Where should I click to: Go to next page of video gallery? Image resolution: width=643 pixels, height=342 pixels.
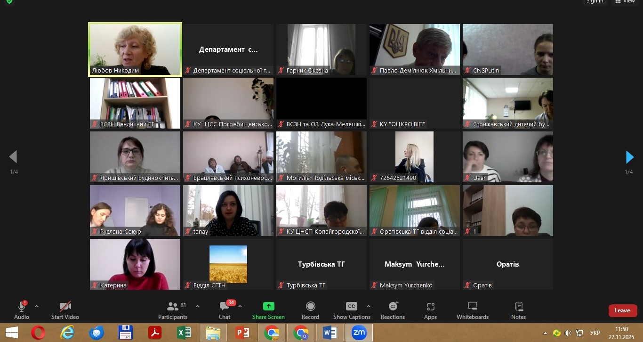[x=629, y=157]
